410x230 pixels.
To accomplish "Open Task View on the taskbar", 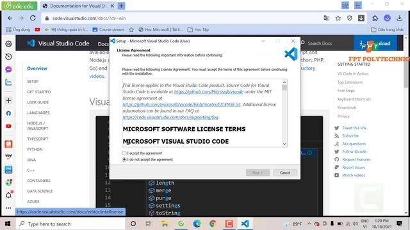I will [x=149, y=224].
